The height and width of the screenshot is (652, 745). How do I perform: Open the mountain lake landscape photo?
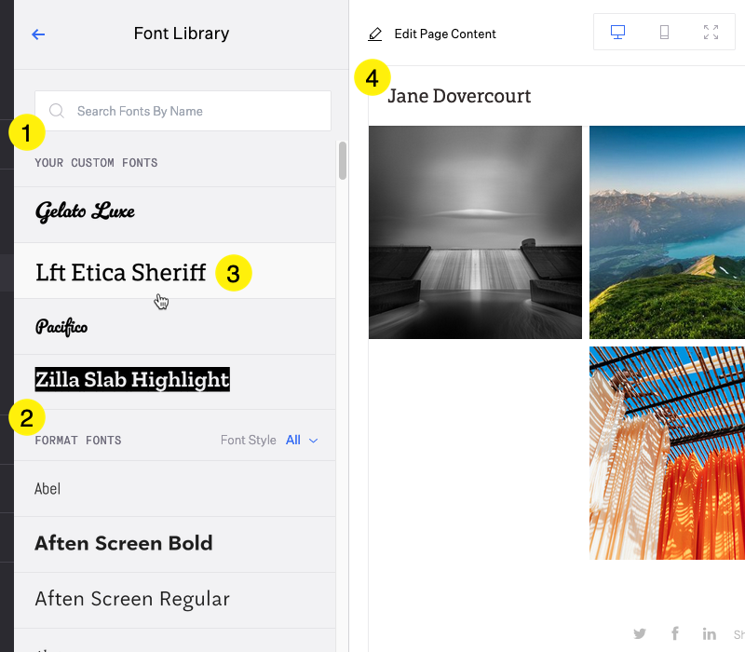(x=667, y=232)
